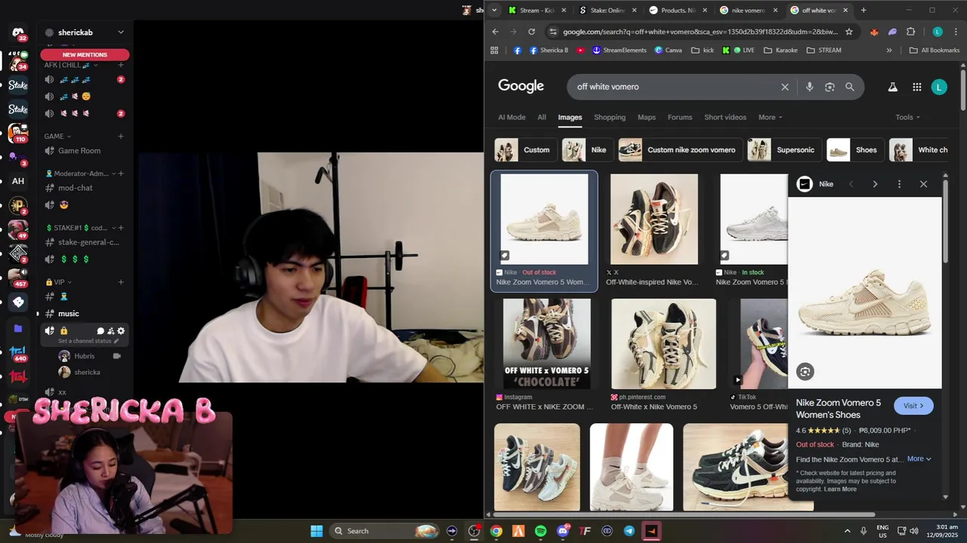Image resolution: width=967 pixels, height=543 pixels.
Task: Open Off-White-inspired Nike Vomero thumbnail
Action: coord(654,219)
